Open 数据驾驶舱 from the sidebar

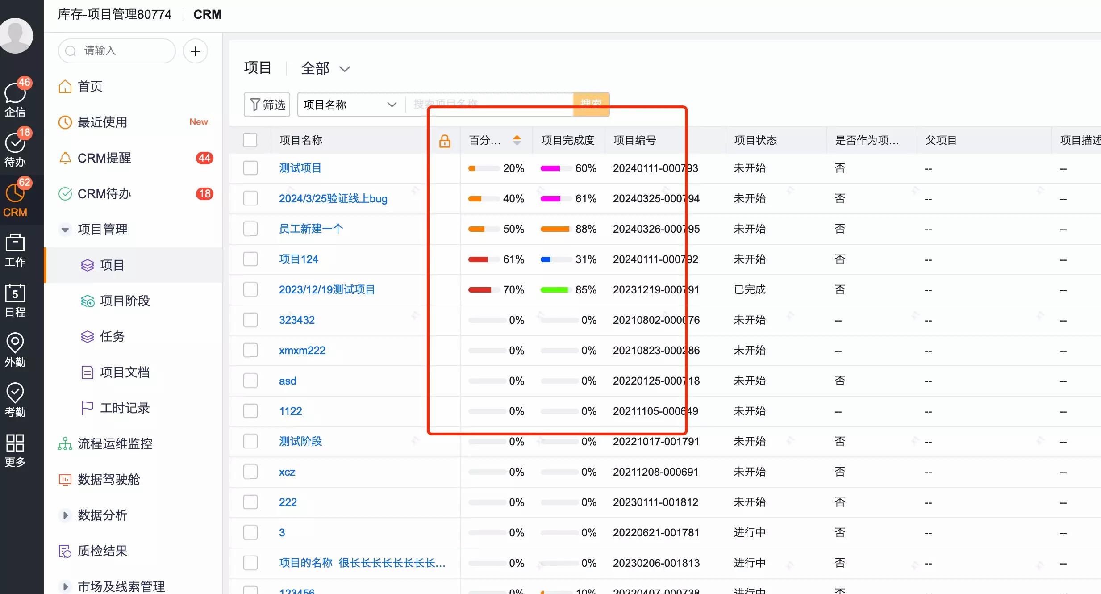[x=108, y=479]
